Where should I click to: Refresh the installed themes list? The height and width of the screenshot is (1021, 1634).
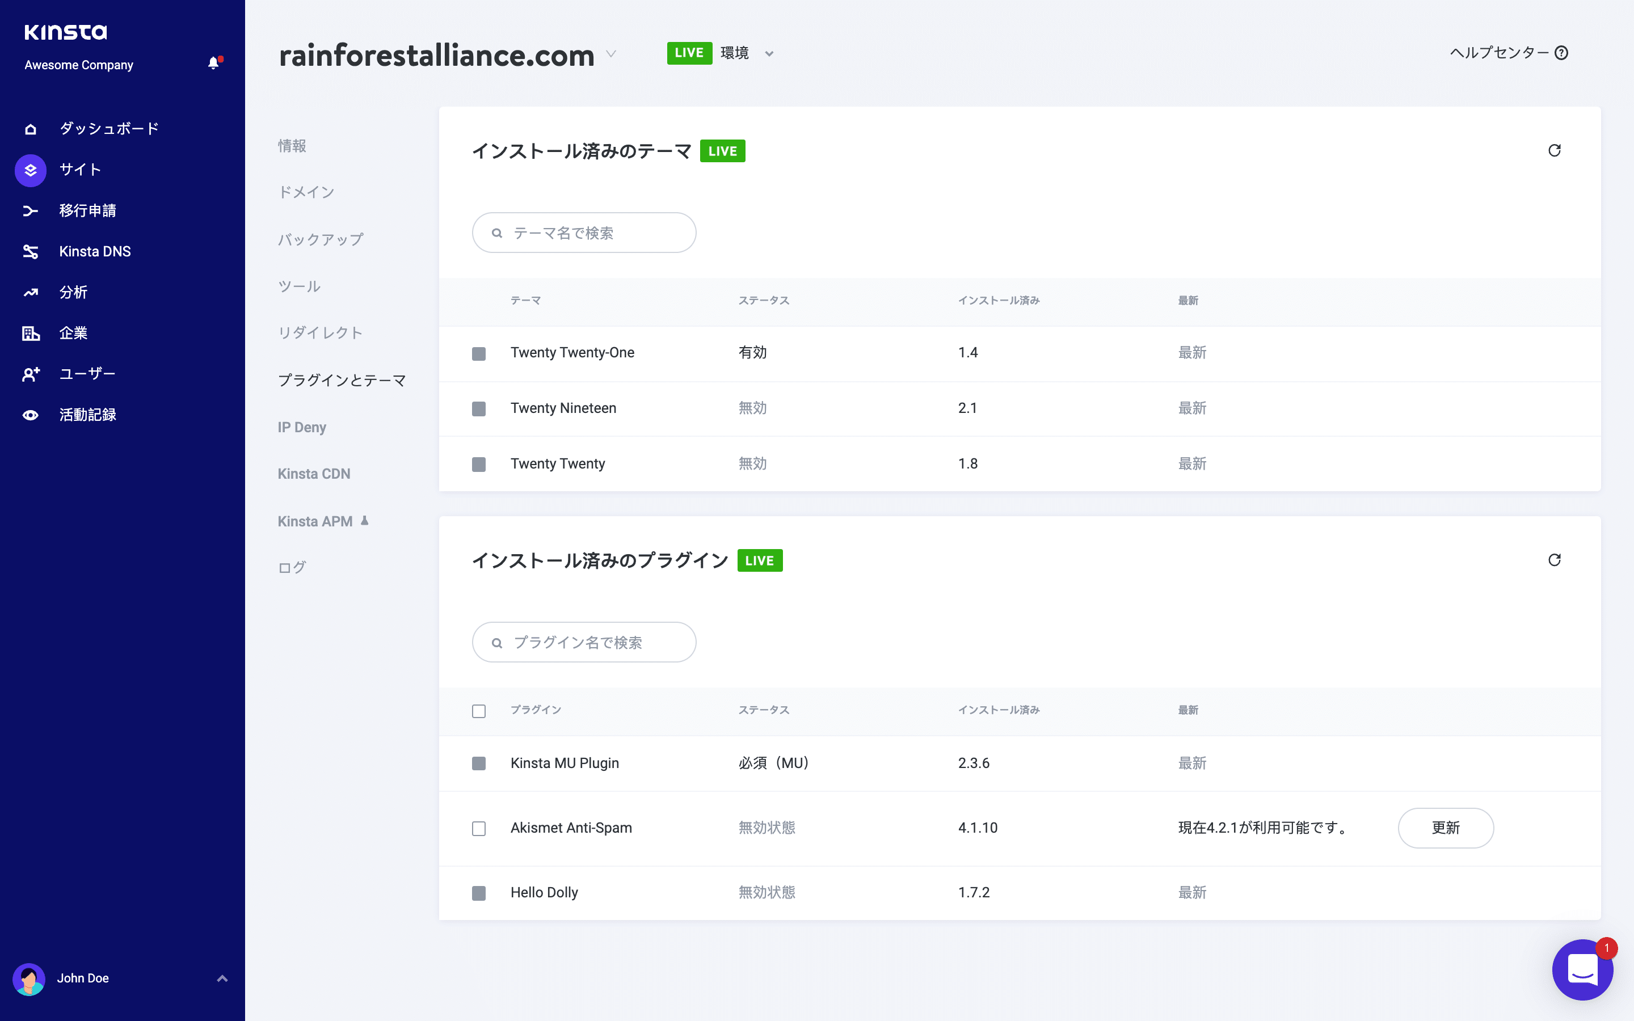1555,150
